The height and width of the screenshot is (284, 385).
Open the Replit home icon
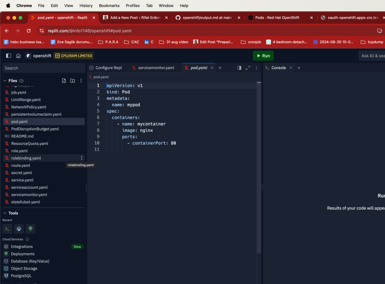coord(18,56)
